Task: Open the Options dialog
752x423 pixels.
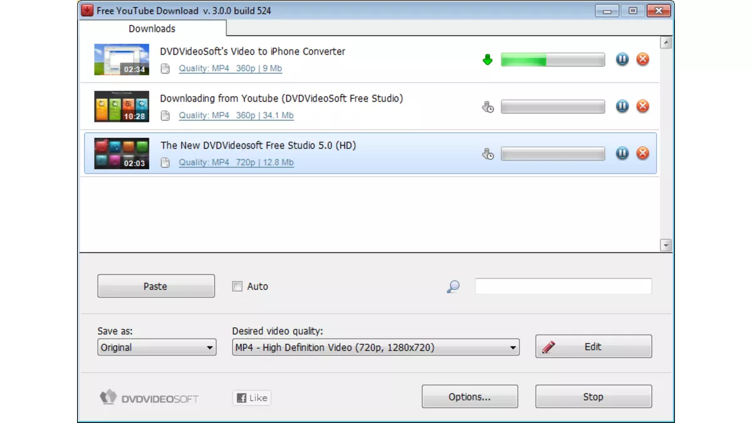Action: coord(469,397)
